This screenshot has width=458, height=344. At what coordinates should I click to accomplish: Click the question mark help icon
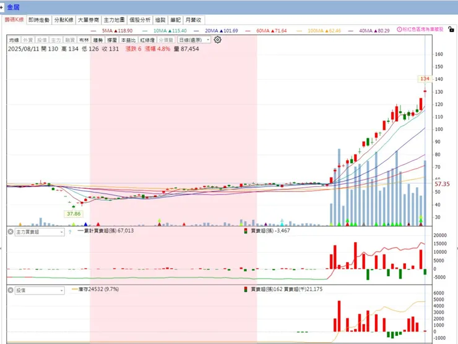(x=70, y=232)
